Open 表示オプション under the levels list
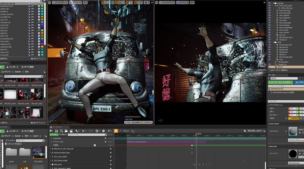304x169 pixels. (38, 58)
